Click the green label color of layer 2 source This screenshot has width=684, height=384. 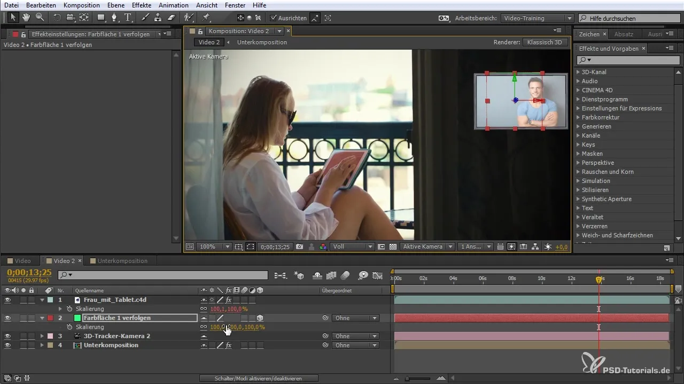[x=77, y=318]
